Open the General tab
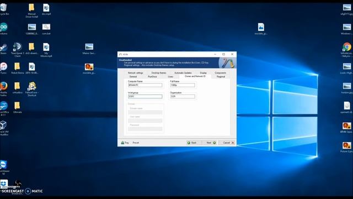353x199 pixels. click(133, 77)
